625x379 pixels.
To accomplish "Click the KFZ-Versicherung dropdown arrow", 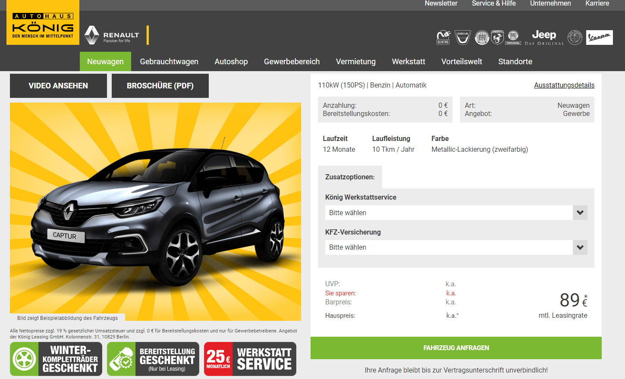I will (580, 247).
